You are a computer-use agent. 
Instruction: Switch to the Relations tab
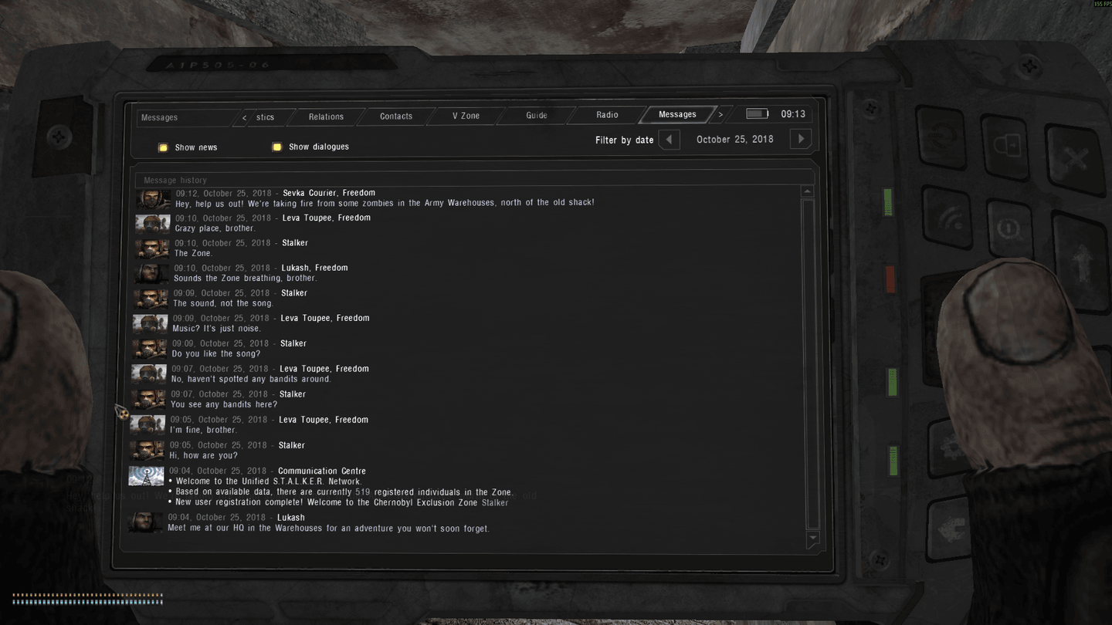pyautogui.click(x=326, y=117)
